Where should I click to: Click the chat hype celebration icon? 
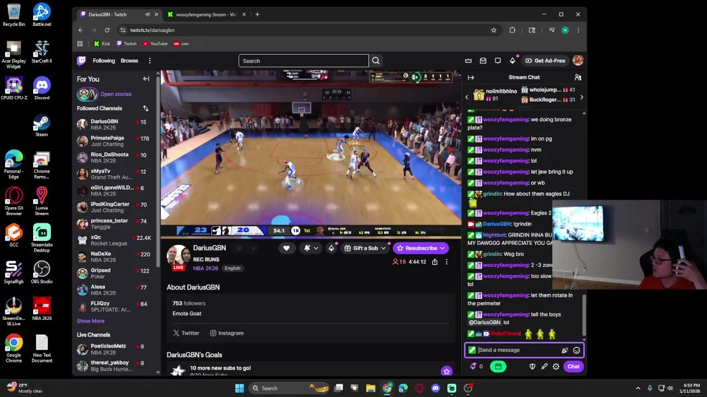click(564, 350)
